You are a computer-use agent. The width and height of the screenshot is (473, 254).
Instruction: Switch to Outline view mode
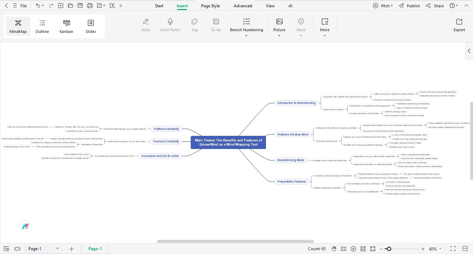click(x=42, y=26)
